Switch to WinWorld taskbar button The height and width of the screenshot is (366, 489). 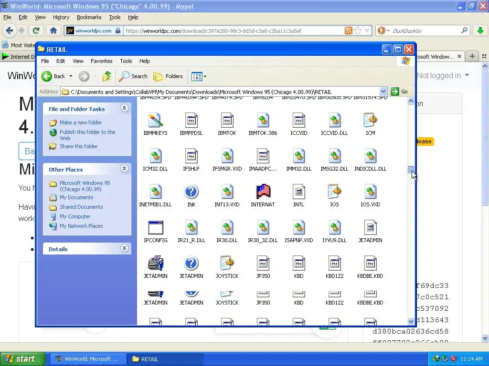(x=88, y=359)
